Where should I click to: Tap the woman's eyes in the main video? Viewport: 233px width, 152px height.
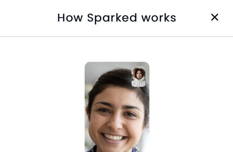coord(117,112)
